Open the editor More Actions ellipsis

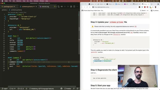click(x=77, y=6)
